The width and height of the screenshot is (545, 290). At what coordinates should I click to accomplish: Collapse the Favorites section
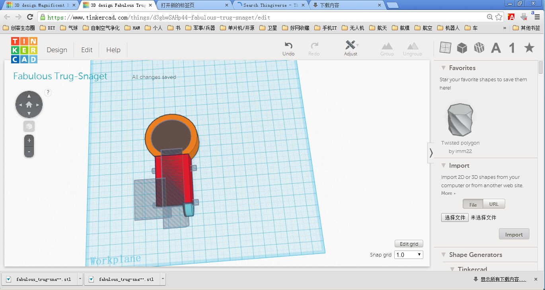(x=443, y=68)
